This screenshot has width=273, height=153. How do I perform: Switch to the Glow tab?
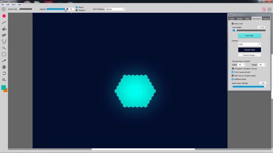pos(247,19)
